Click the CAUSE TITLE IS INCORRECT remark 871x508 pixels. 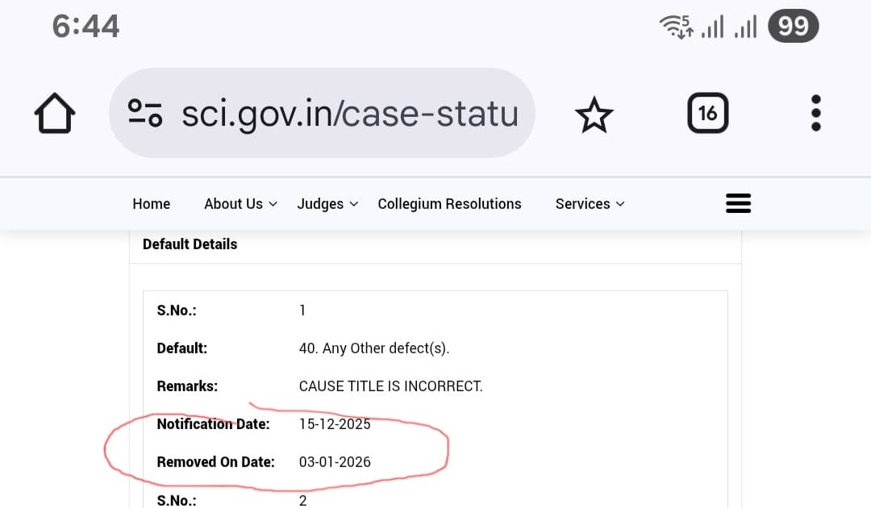pyautogui.click(x=390, y=386)
